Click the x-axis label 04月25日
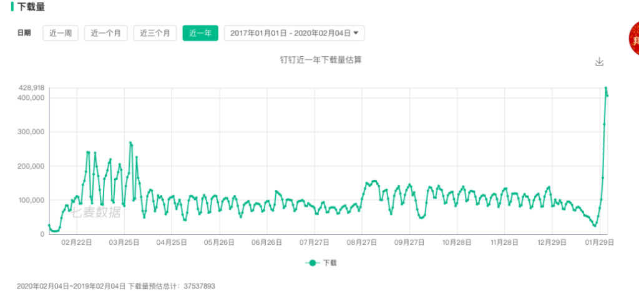 172,242
